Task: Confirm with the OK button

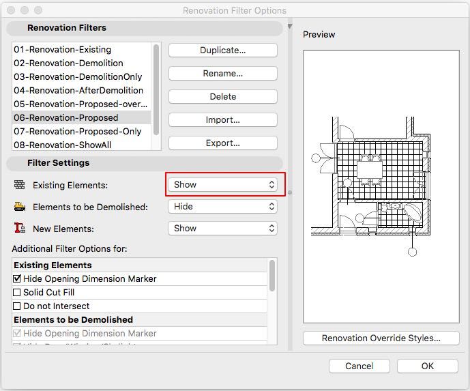Action: (428, 366)
